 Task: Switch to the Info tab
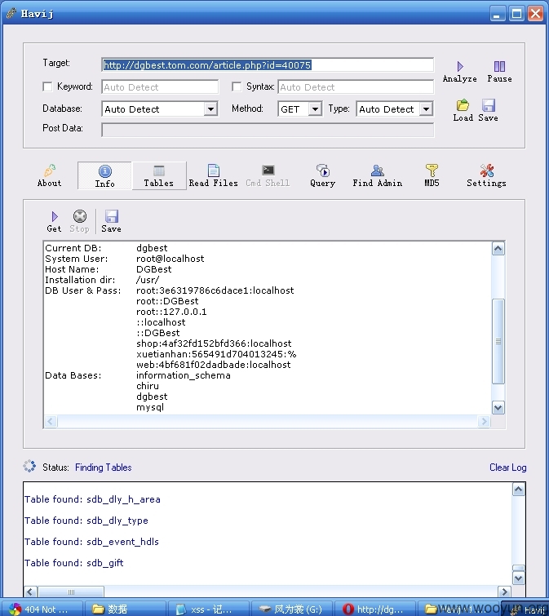(104, 175)
